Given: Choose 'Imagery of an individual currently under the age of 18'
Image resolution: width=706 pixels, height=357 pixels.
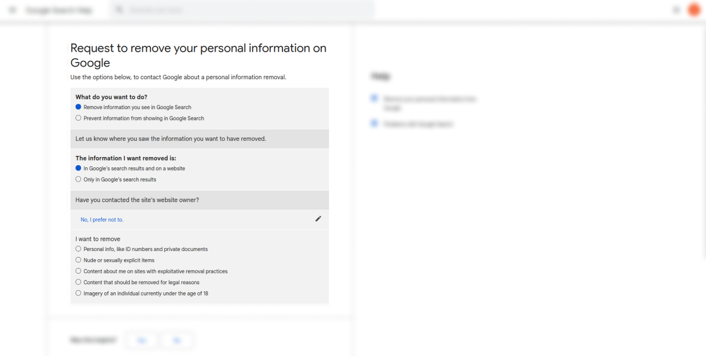Looking at the screenshot, I should point(79,293).
